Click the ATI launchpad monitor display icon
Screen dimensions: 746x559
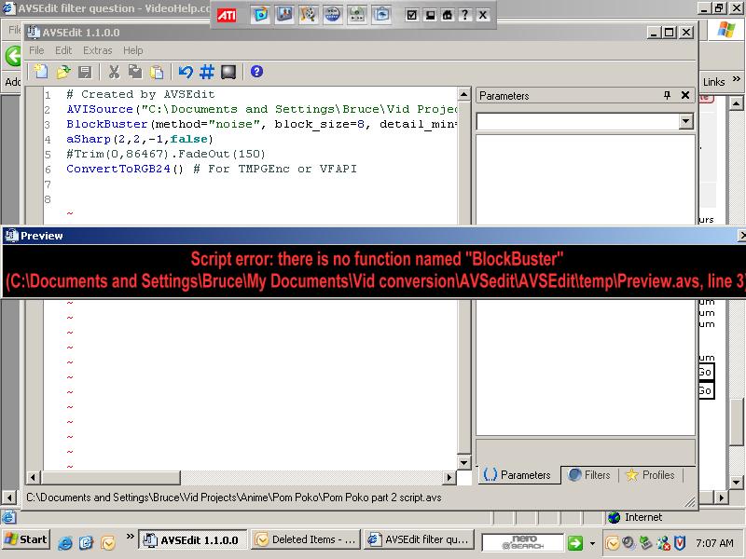(430, 15)
